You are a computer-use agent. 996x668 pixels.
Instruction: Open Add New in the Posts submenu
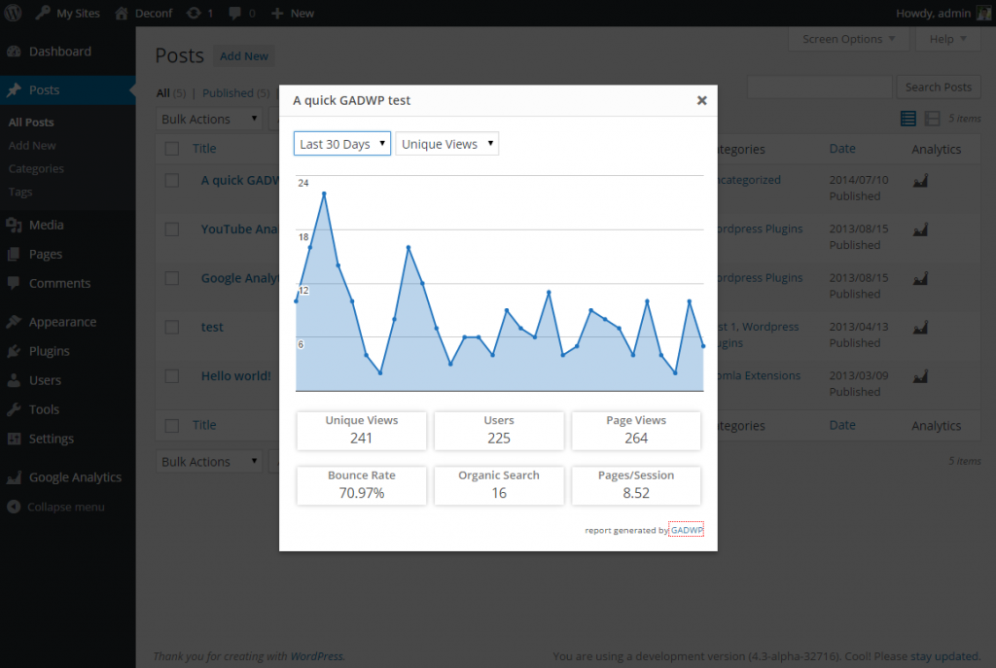tap(32, 146)
